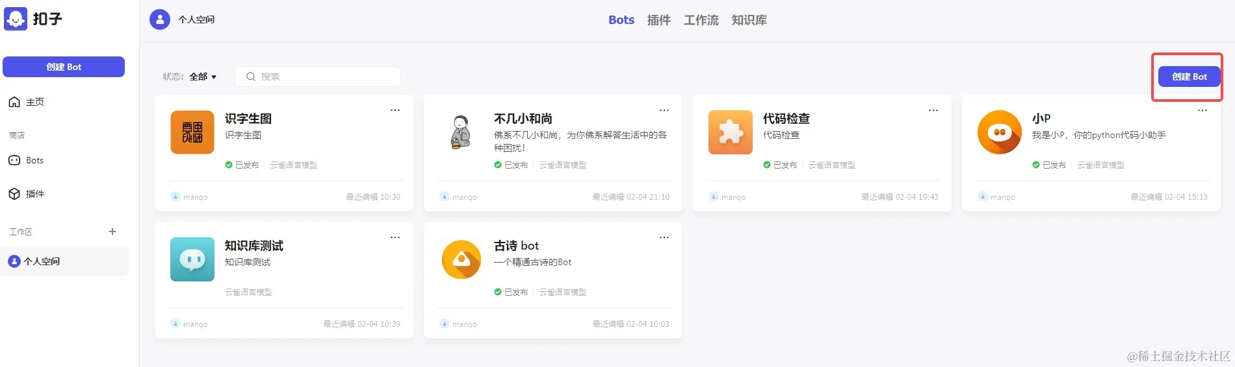Open 不几小和尚 monk avatar
This screenshot has width=1235, height=367.
coord(461,132)
